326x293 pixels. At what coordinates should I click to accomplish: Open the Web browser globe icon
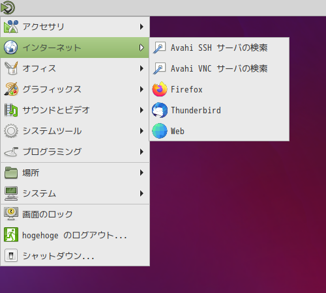[x=160, y=131]
